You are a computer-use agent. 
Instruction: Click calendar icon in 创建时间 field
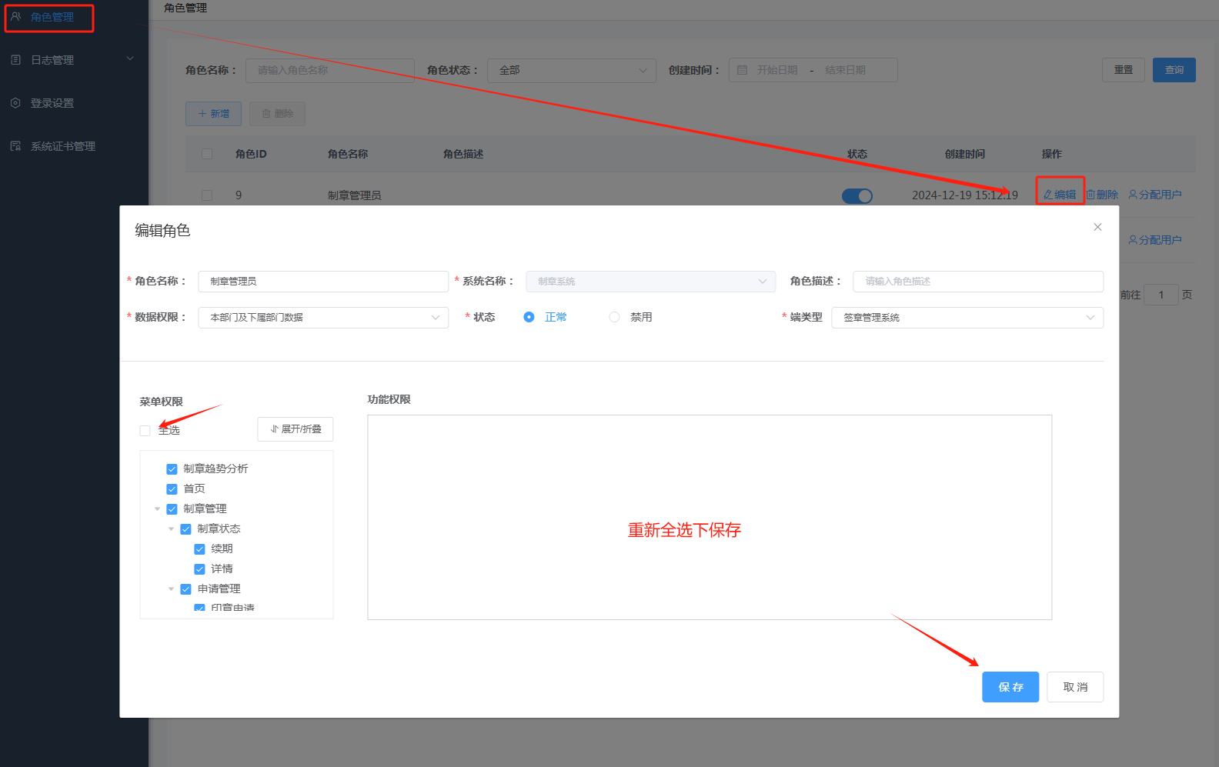pos(743,70)
